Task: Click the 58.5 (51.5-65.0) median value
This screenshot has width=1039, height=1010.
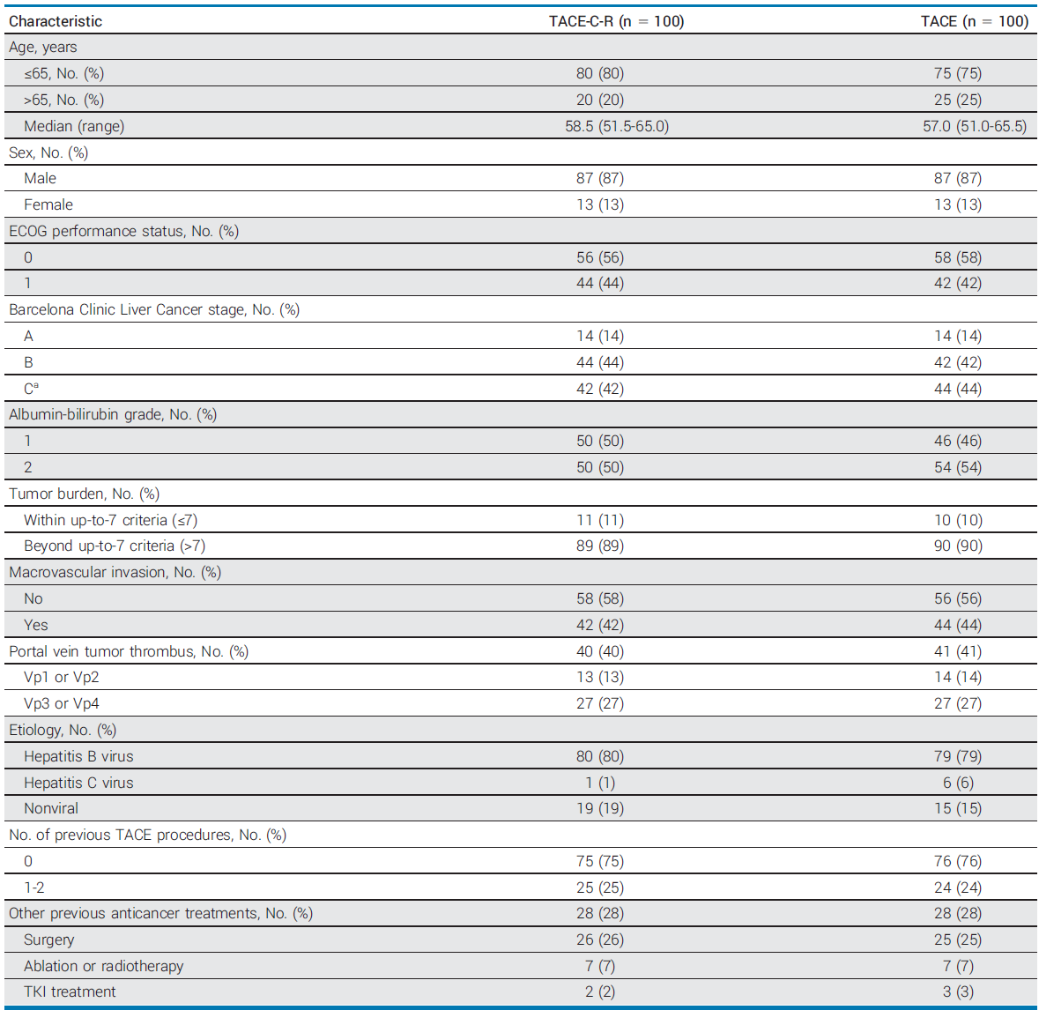Action: click(616, 126)
